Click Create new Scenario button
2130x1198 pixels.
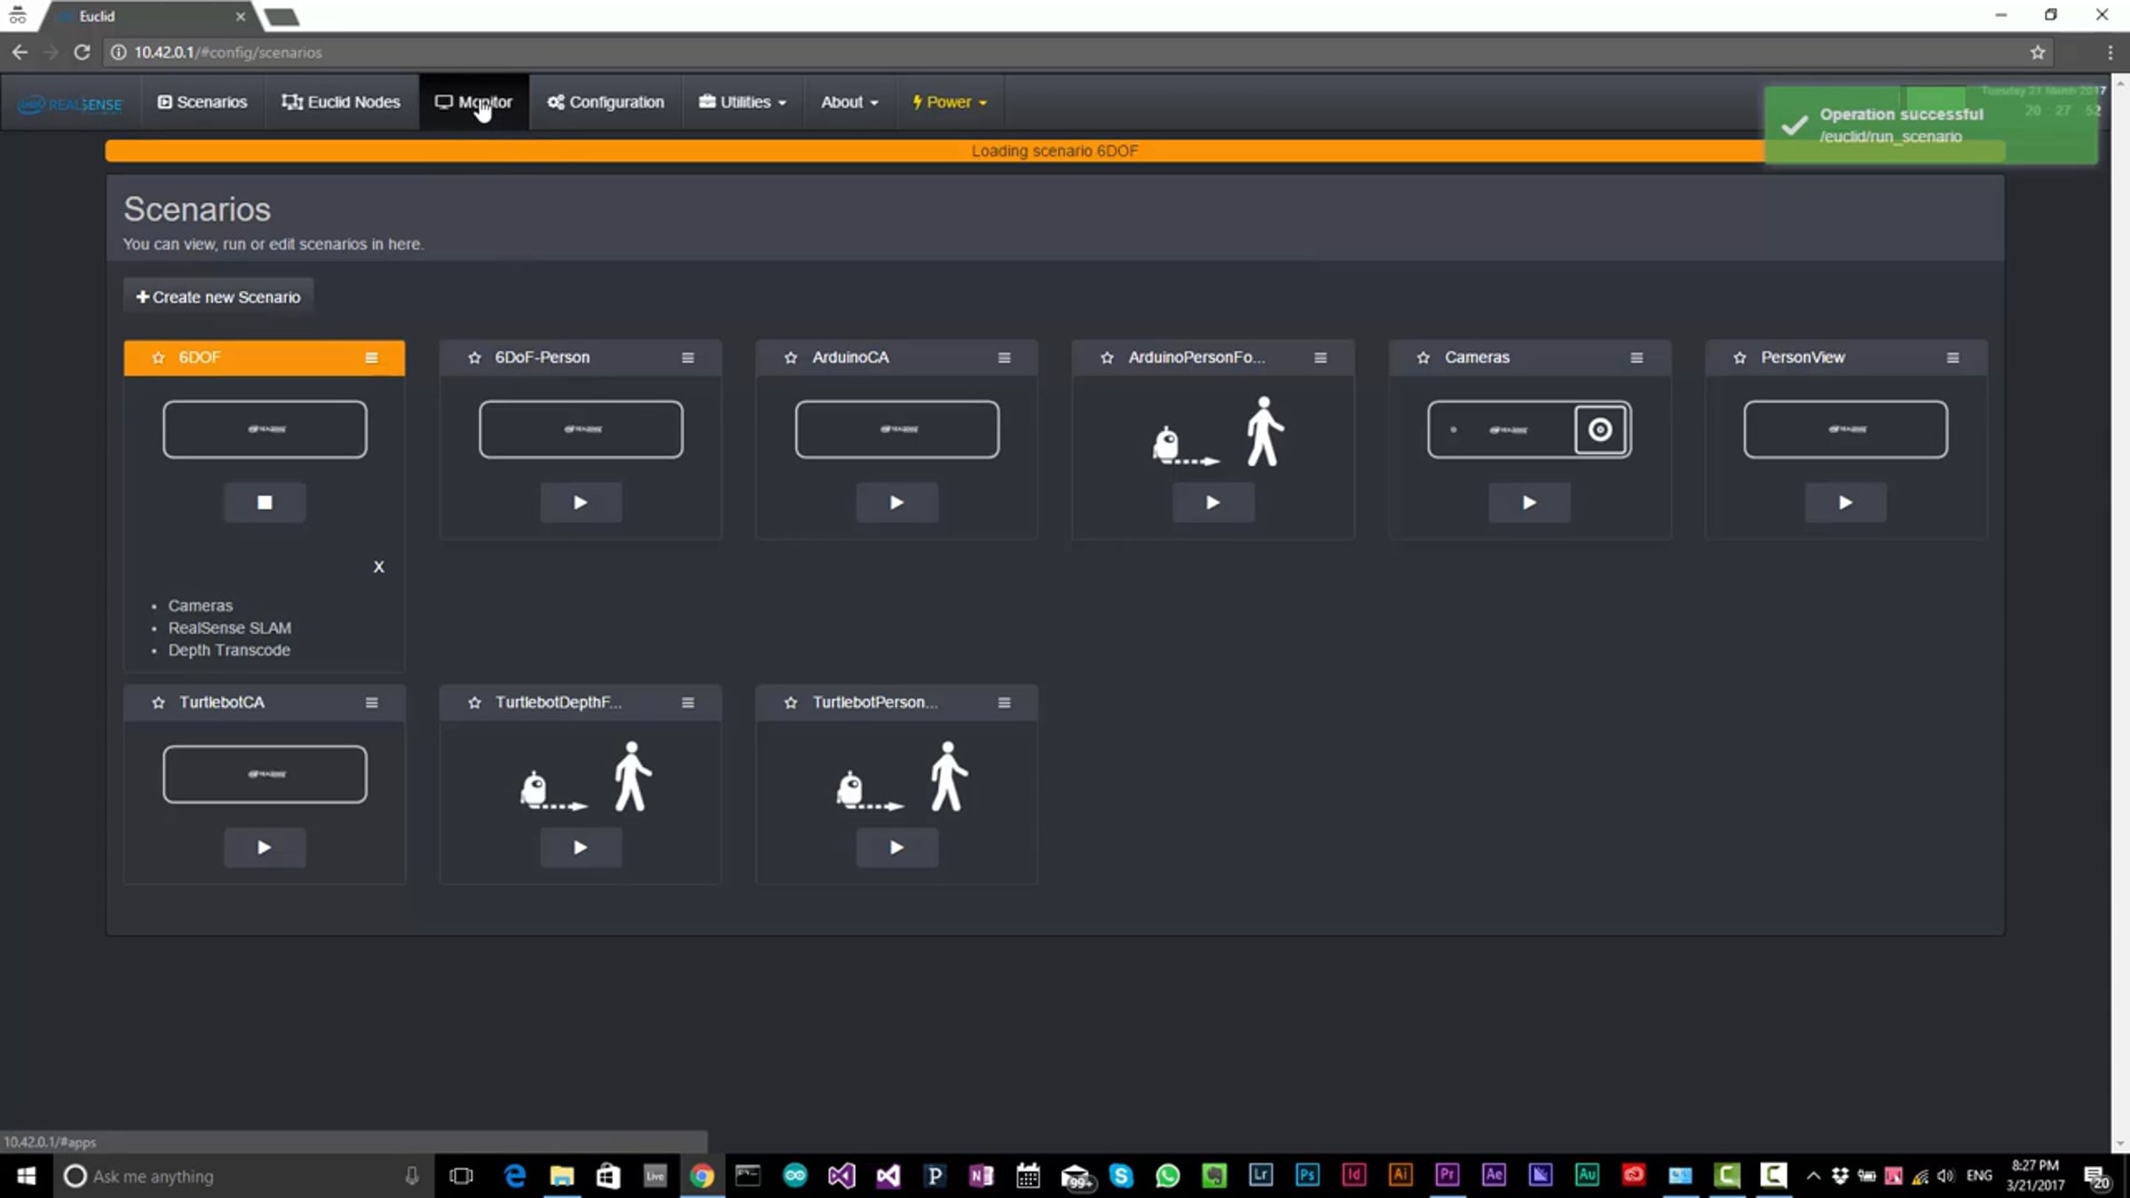pyautogui.click(x=218, y=297)
